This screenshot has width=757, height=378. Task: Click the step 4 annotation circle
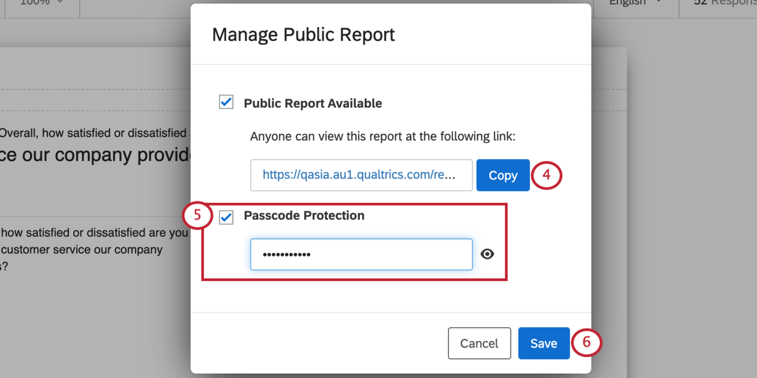[x=547, y=175]
